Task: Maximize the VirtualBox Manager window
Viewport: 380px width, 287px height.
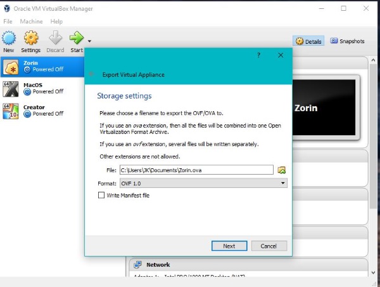Action: [344, 8]
